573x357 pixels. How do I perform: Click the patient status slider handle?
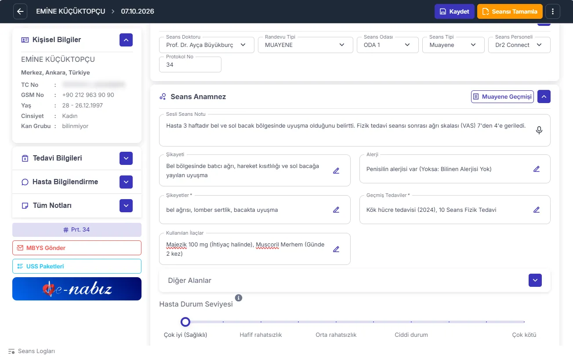tap(185, 322)
